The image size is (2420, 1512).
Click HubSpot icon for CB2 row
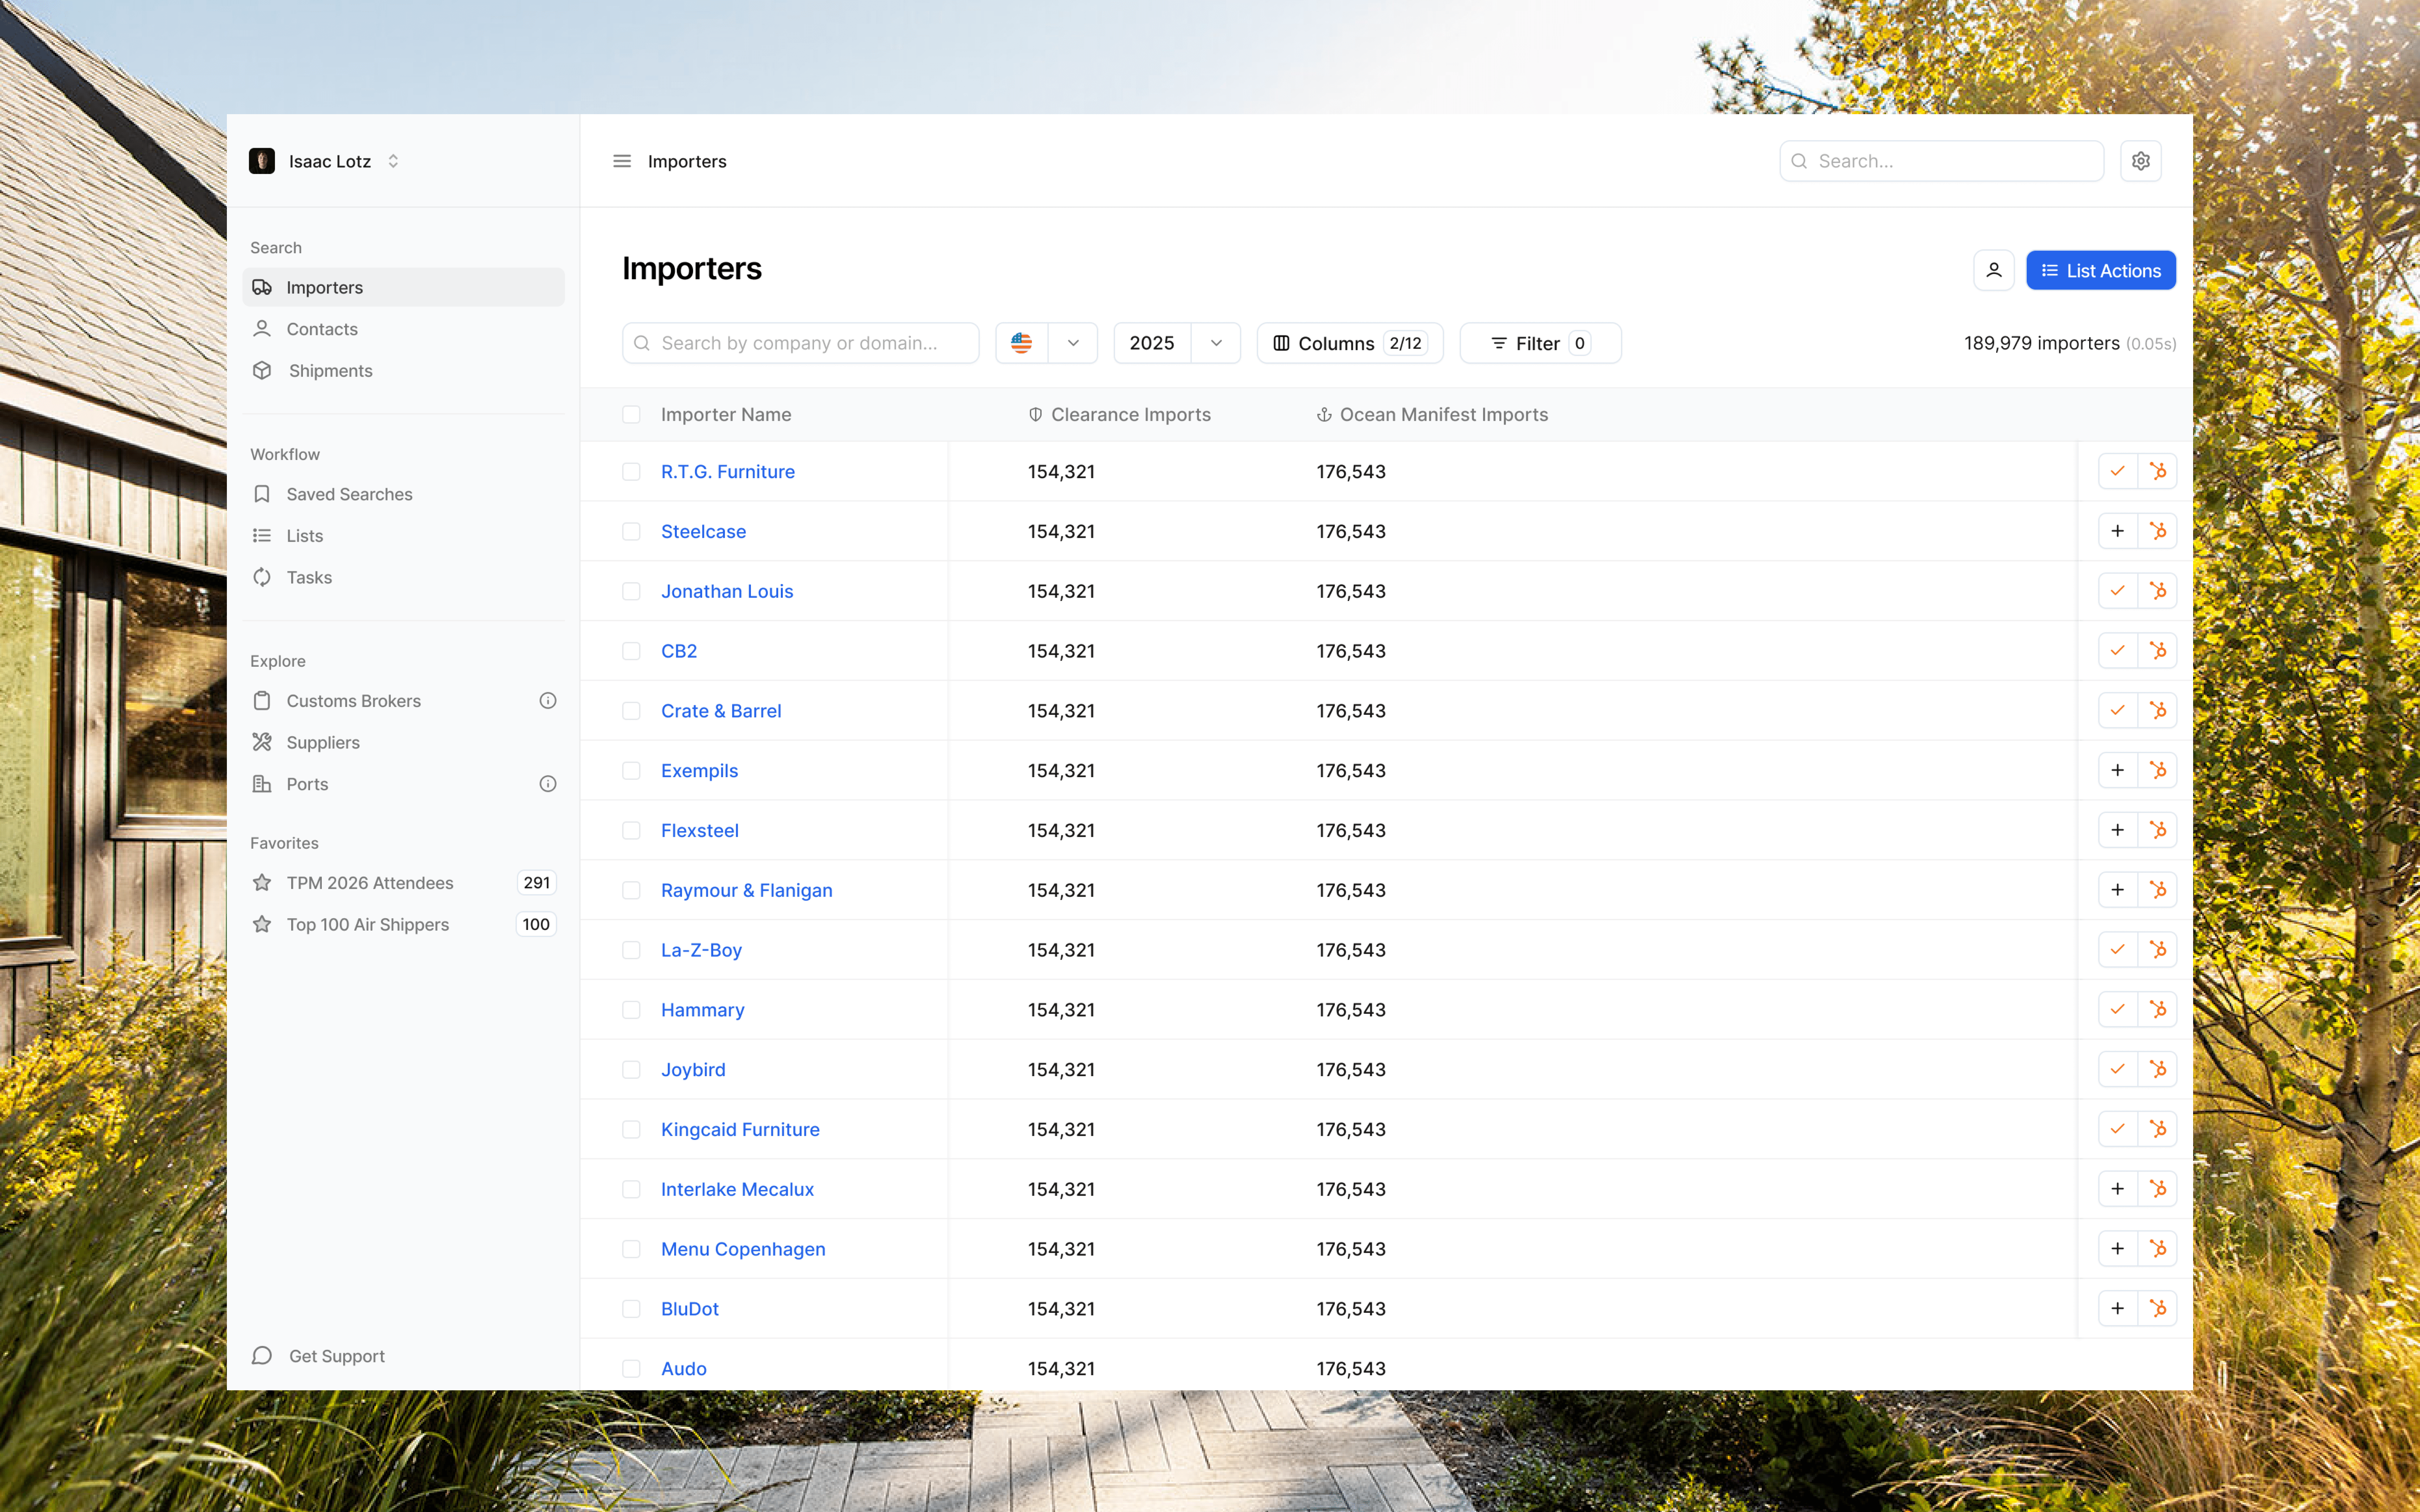coord(2158,651)
